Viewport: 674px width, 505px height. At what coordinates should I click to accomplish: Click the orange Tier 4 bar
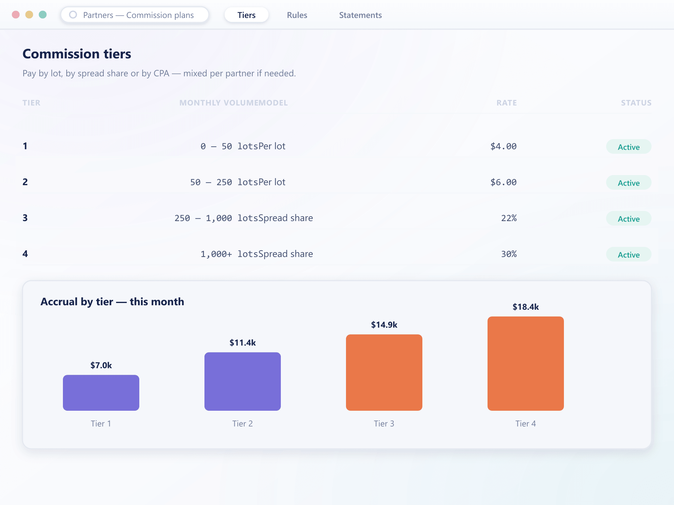[526, 364]
